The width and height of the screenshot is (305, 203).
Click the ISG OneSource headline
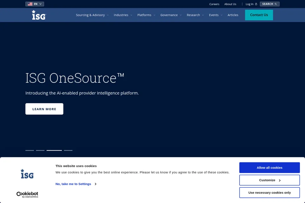coord(75,78)
